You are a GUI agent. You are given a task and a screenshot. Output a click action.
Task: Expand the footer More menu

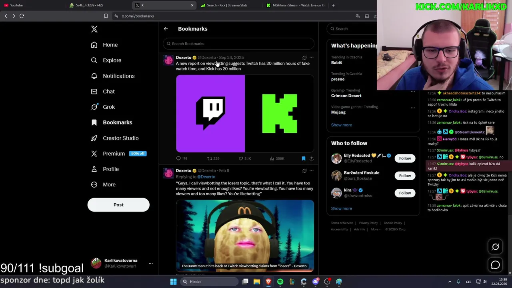[376, 230]
